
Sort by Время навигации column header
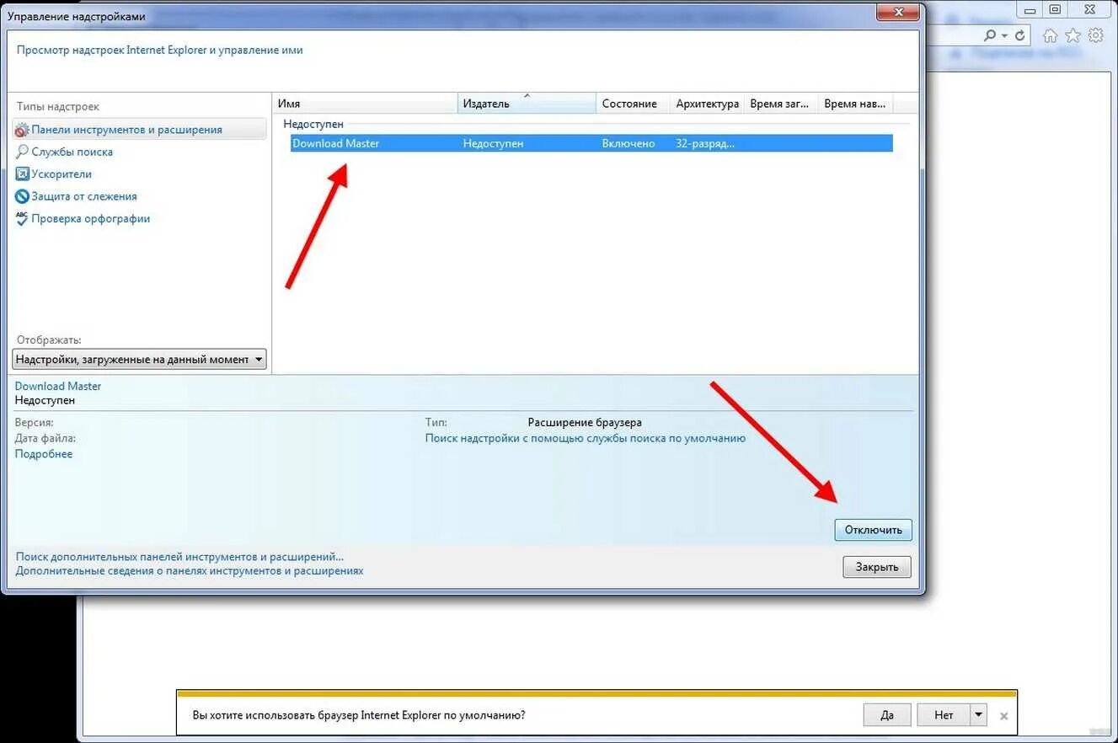point(855,104)
